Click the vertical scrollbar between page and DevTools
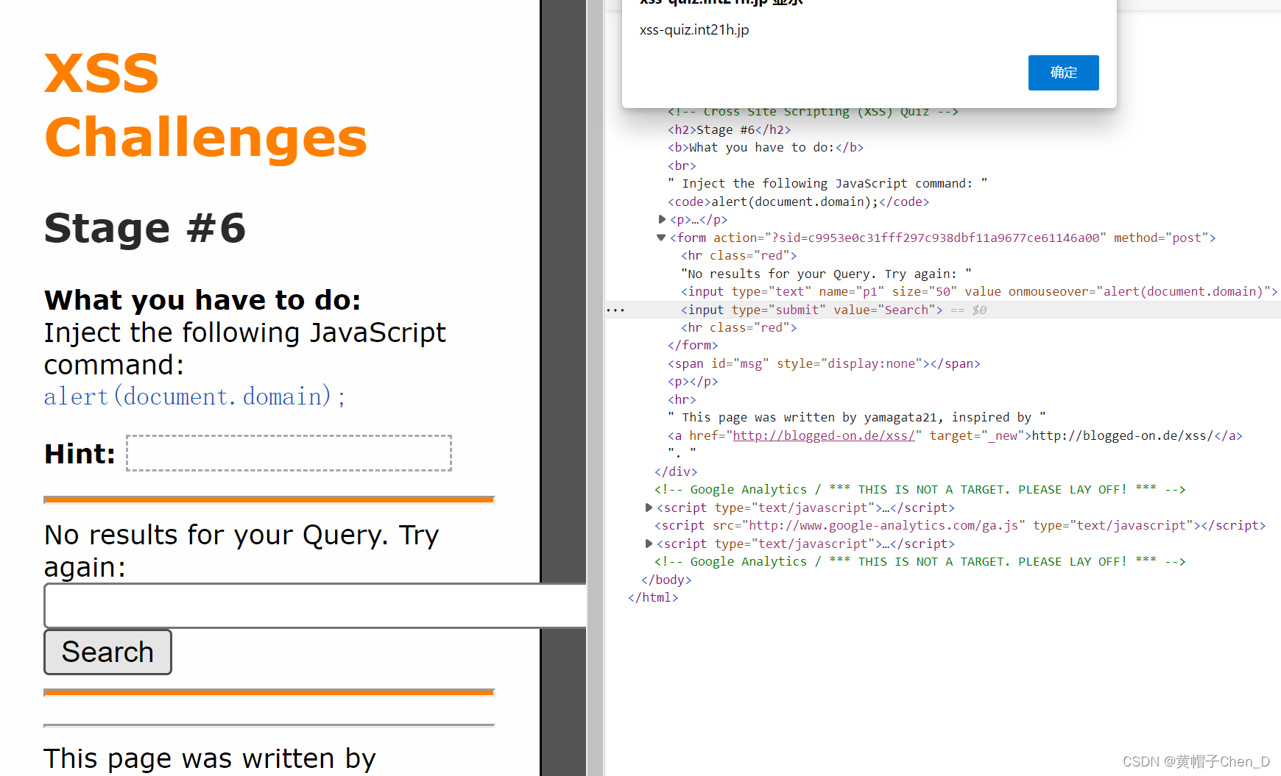This screenshot has height=776, width=1281. [x=595, y=388]
